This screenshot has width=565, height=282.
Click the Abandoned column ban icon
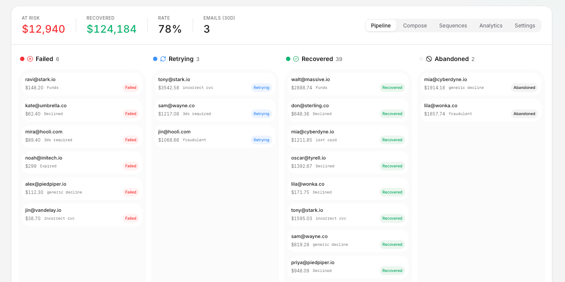[x=429, y=59]
